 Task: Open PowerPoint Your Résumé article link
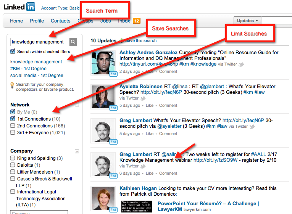click(208, 206)
